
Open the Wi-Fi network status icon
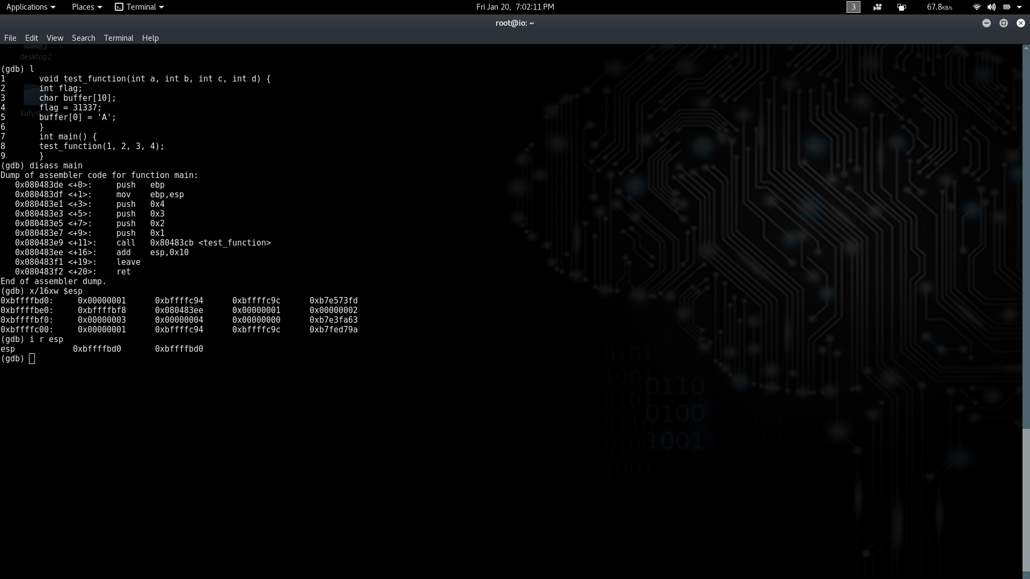(976, 7)
